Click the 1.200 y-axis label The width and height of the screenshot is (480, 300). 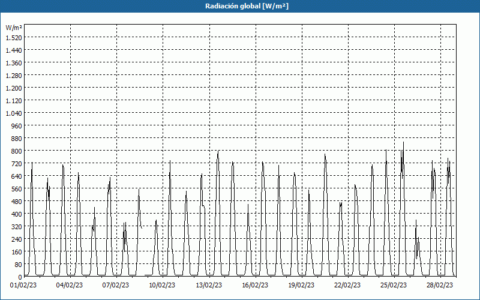14,88
